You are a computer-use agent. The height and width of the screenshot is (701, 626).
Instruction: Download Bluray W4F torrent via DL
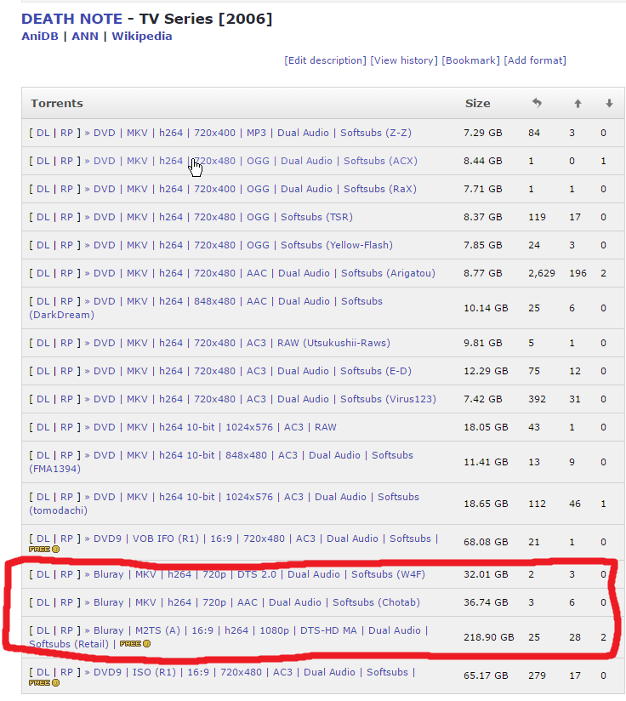tap(43, 574)
